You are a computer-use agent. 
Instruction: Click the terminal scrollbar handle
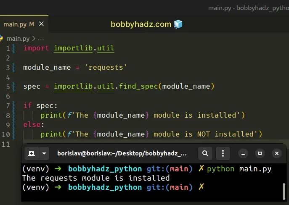click(x=284, y=191)
